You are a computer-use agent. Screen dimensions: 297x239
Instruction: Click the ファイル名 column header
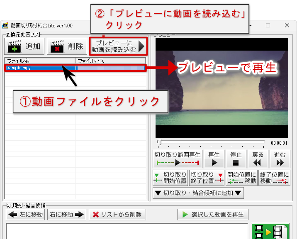tap(39, 61)
